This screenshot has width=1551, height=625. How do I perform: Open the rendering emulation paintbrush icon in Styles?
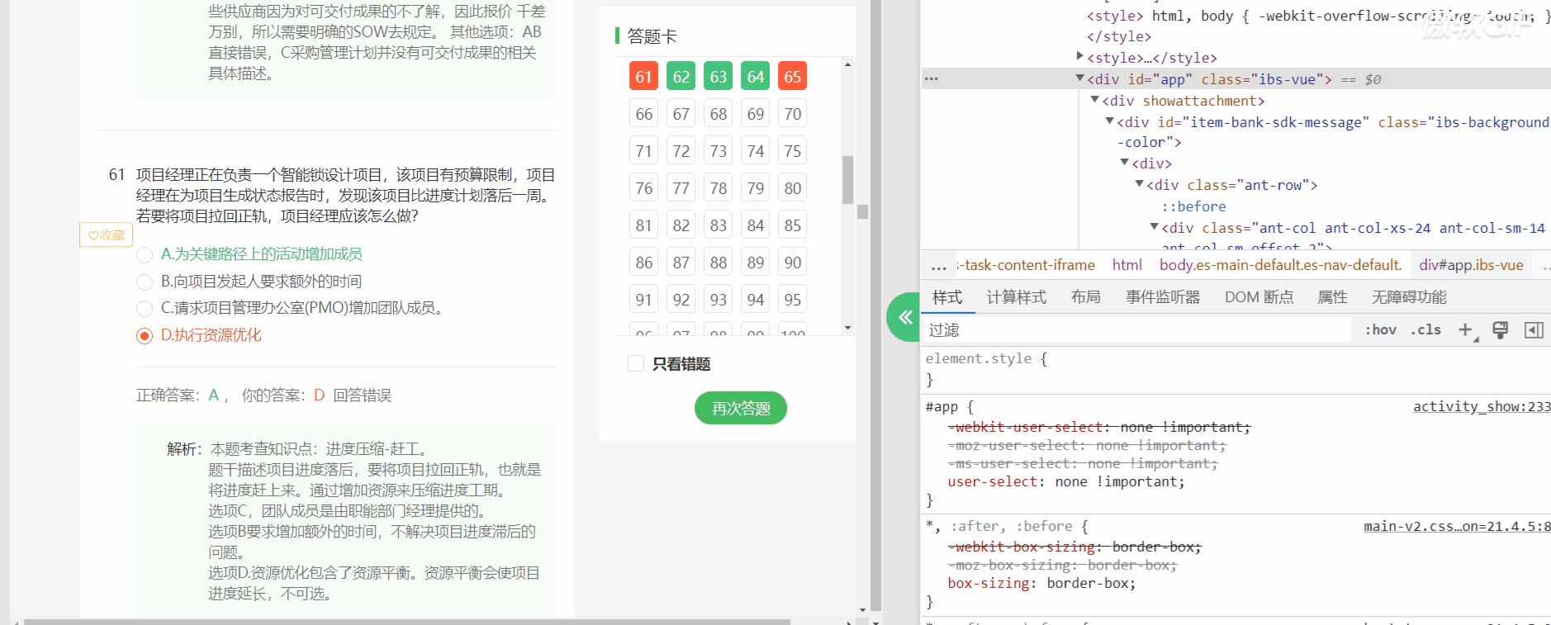pos(1501,330)
